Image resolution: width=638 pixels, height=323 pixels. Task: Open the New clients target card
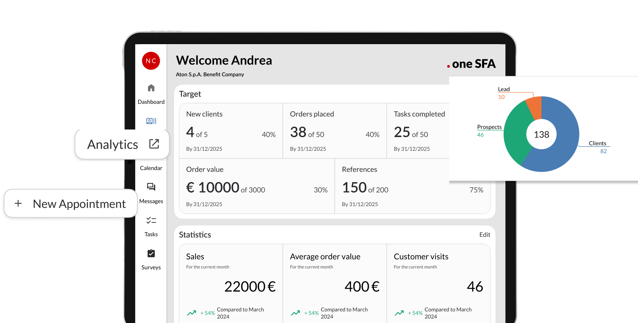point(231,131)
